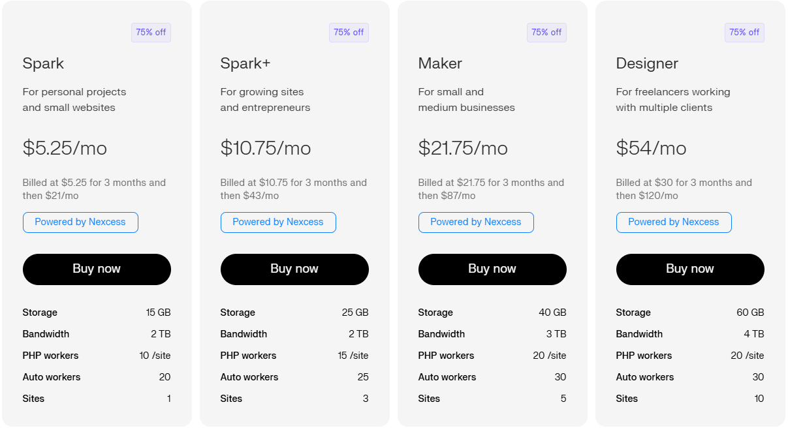Click Buy now for Spark plan

(x=97, y=269)
